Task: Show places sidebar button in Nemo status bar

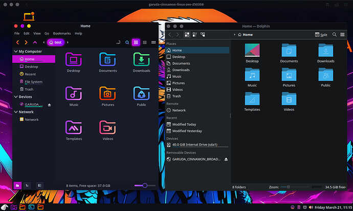Action: 17,185
